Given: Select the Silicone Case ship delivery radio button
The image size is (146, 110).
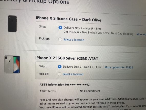Looking at the screenshot, I should click(60, 27).
